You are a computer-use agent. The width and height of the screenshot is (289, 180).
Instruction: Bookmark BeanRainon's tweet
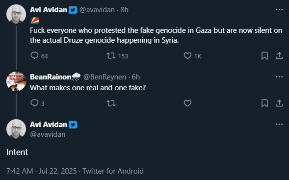tap(264, 103)
